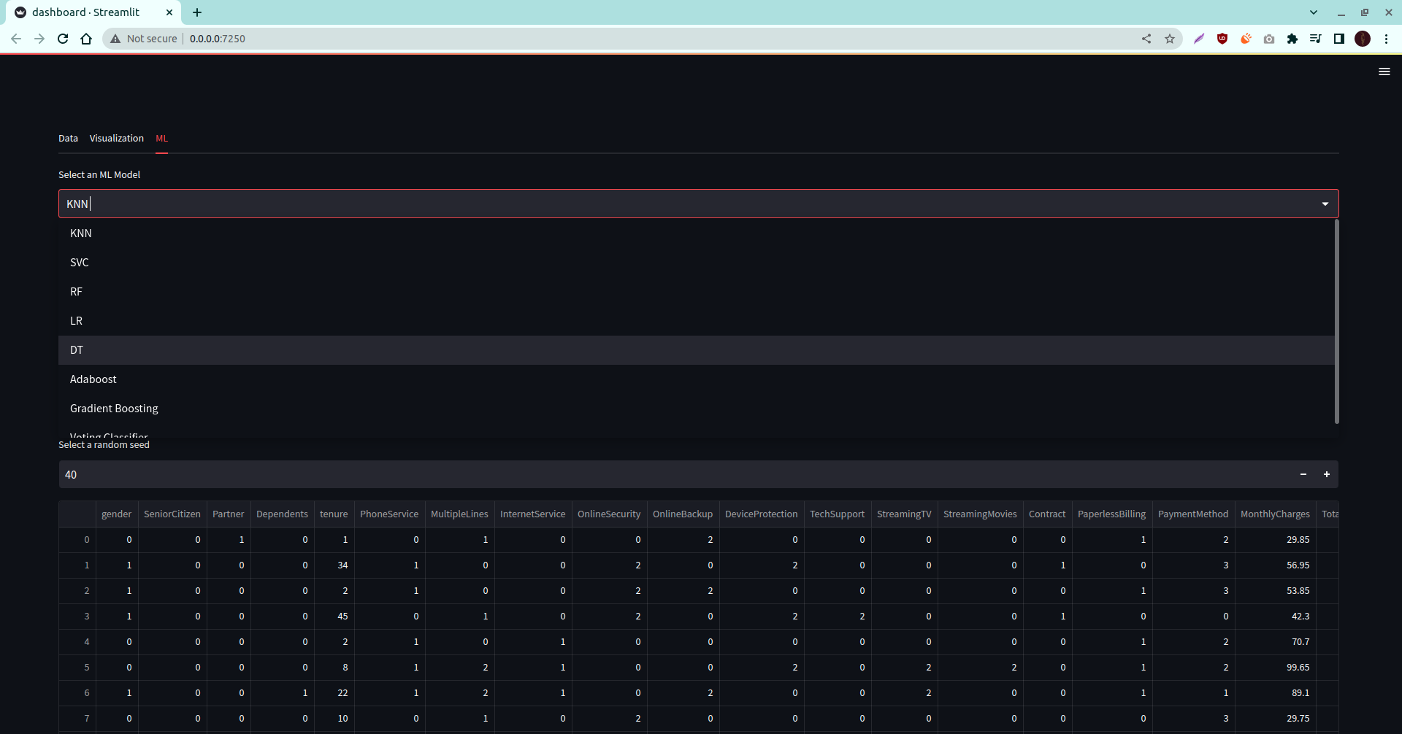Viewport: 1402px width, 734px height.
Task: Select Adaboost model option
Action: click(93, 379)
